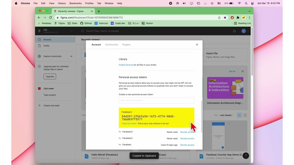The image size is (294, 165).
Task: Click the red Lily's team color swatch
Action: (x=39, y=88)
